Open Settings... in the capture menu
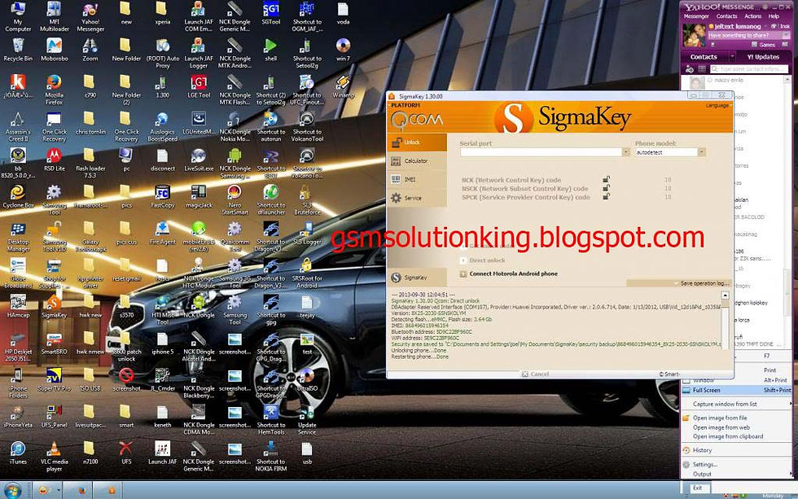The height and width of the screenshot is (499, 798). 736,465
